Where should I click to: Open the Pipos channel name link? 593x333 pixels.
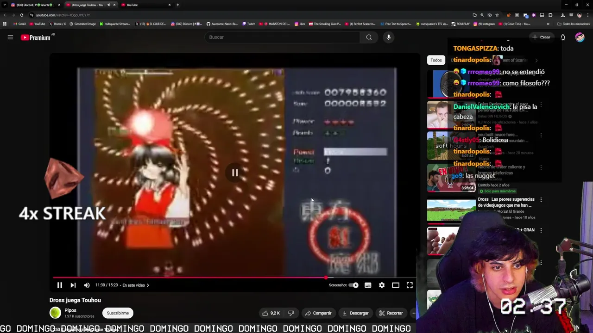[x=70, y=310]
